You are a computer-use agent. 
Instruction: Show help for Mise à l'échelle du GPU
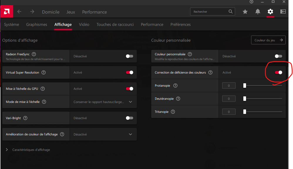[43, 89]
